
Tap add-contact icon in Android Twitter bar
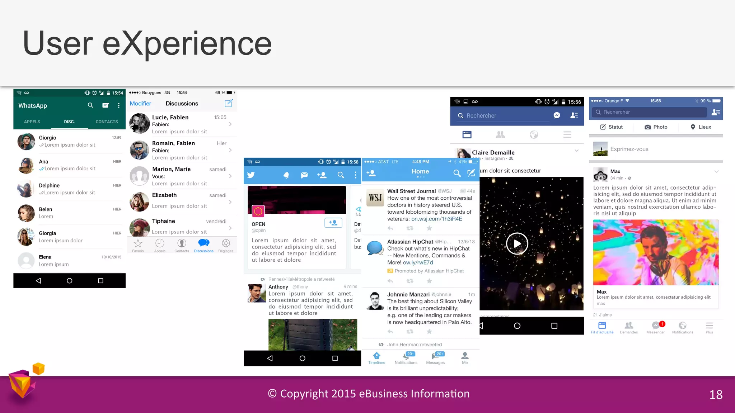pos(322,175)
